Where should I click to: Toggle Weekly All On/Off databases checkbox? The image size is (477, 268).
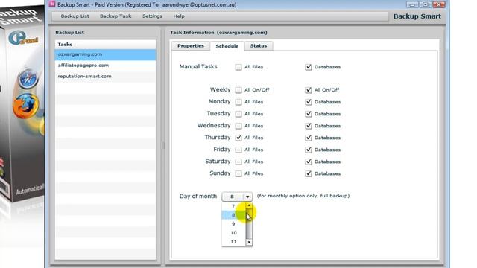(309, 90)
